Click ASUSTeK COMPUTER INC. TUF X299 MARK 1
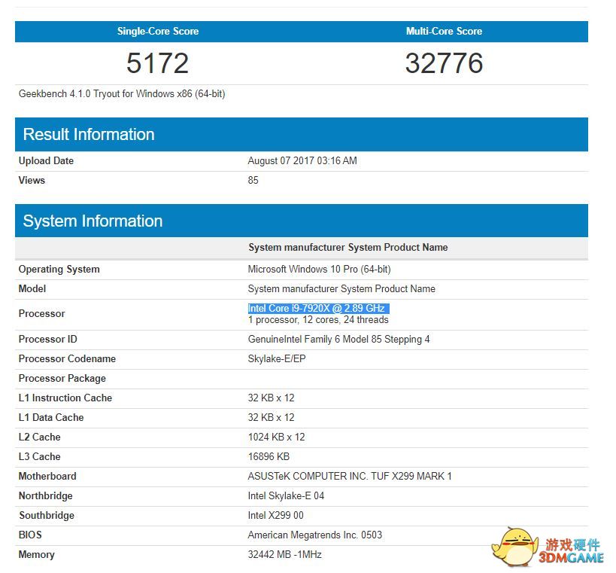Viewport: 616px width, 573px height. click(x=350, y=477)
